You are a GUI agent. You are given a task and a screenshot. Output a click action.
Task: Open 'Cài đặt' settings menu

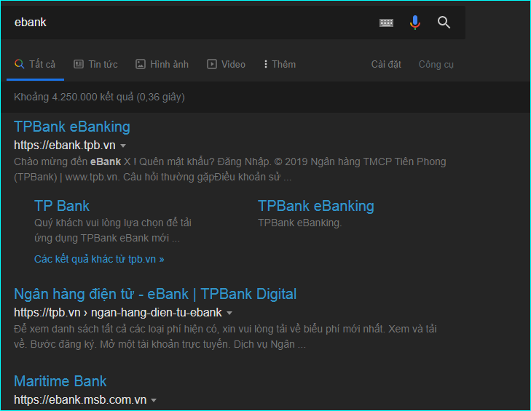[386, 64]
